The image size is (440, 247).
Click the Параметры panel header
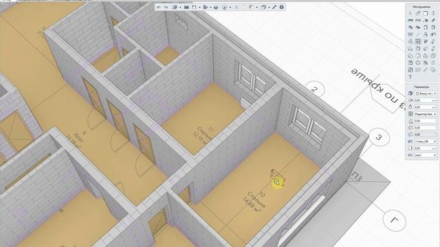[x=421, y=87]
